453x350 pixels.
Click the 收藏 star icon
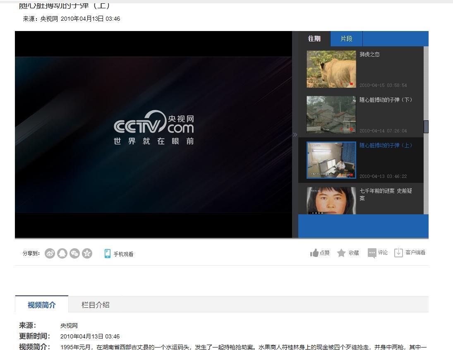tap(341, 253)
